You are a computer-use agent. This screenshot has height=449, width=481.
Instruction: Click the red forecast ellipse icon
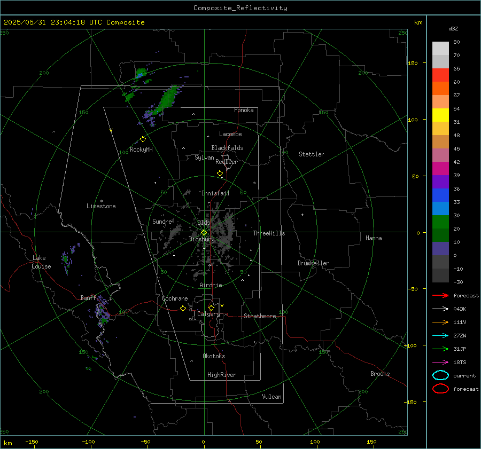pos(440,389)
